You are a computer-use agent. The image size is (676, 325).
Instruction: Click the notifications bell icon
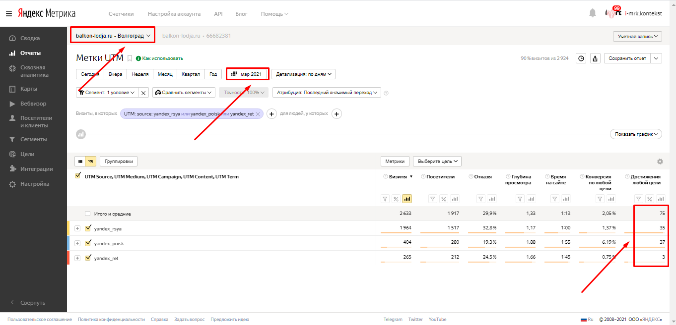(592, 13)
